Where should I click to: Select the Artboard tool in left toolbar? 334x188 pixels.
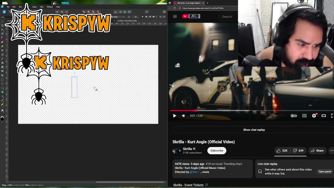(2, 25)
